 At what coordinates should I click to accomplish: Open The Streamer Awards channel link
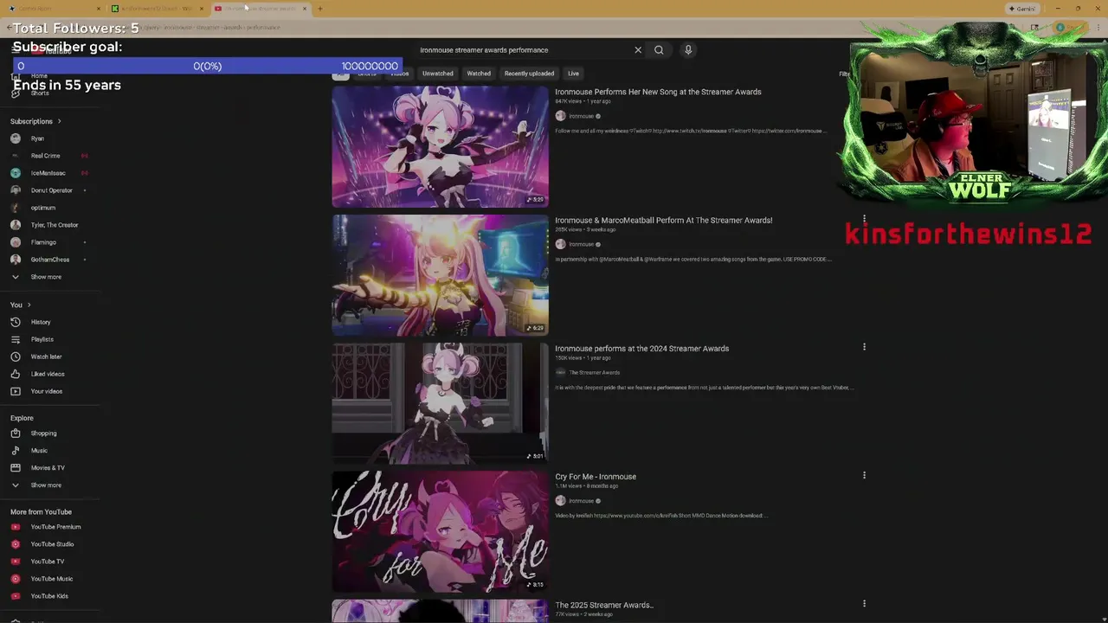point(594,372)
